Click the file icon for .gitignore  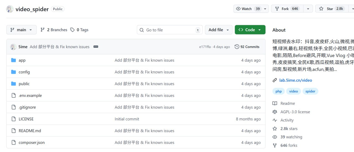click(x=13, y=107)
